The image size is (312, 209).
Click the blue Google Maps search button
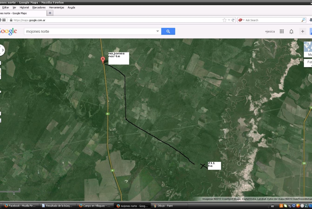click(168, 31)
